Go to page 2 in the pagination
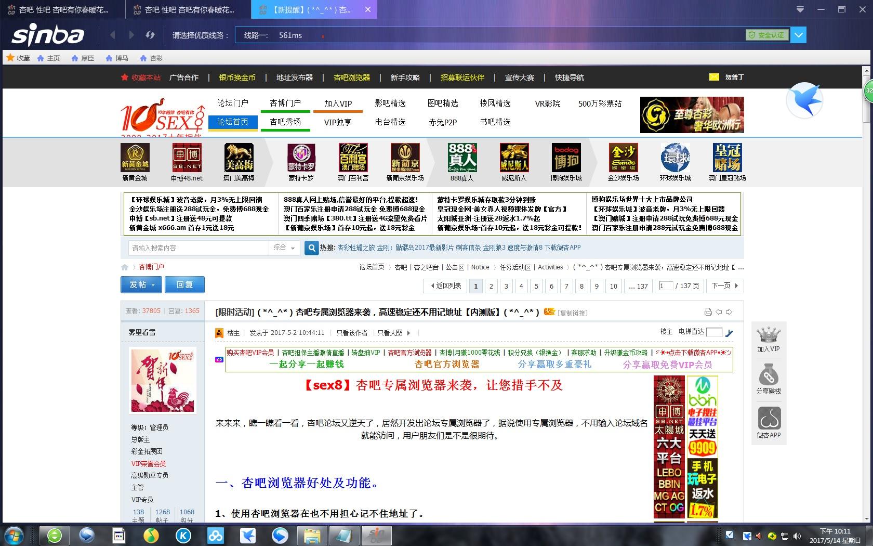The height and width of the screenshot is (546, 873). (x=491, y=286)
